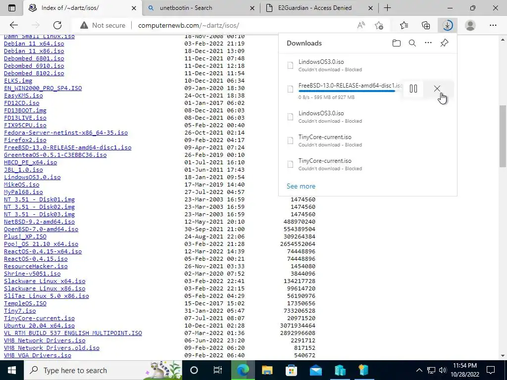507x380 pixels.
Task: Click the LindowsOS3.0.iso link in listing
Action: tap(32, 177)
